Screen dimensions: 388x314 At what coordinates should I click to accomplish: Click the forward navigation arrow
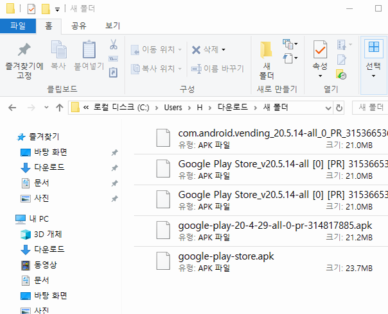click(x=31, y=108)
